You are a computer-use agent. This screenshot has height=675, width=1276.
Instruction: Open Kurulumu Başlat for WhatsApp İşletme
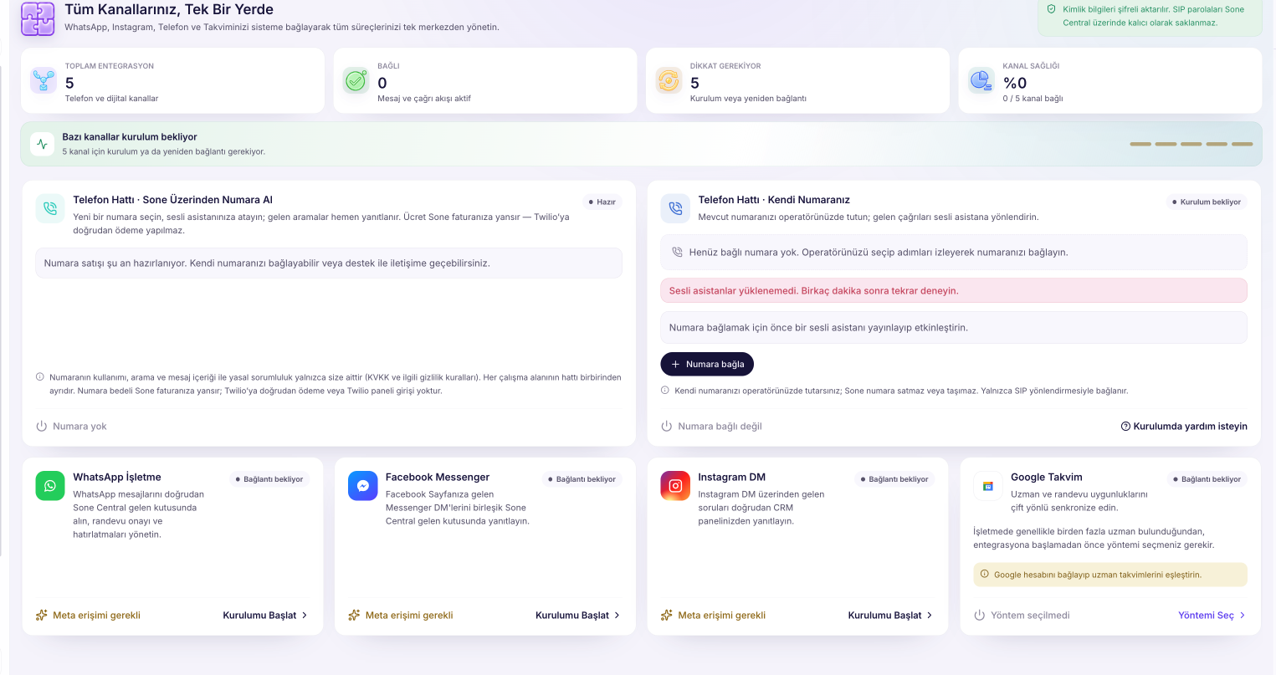[x=265, y=615]
